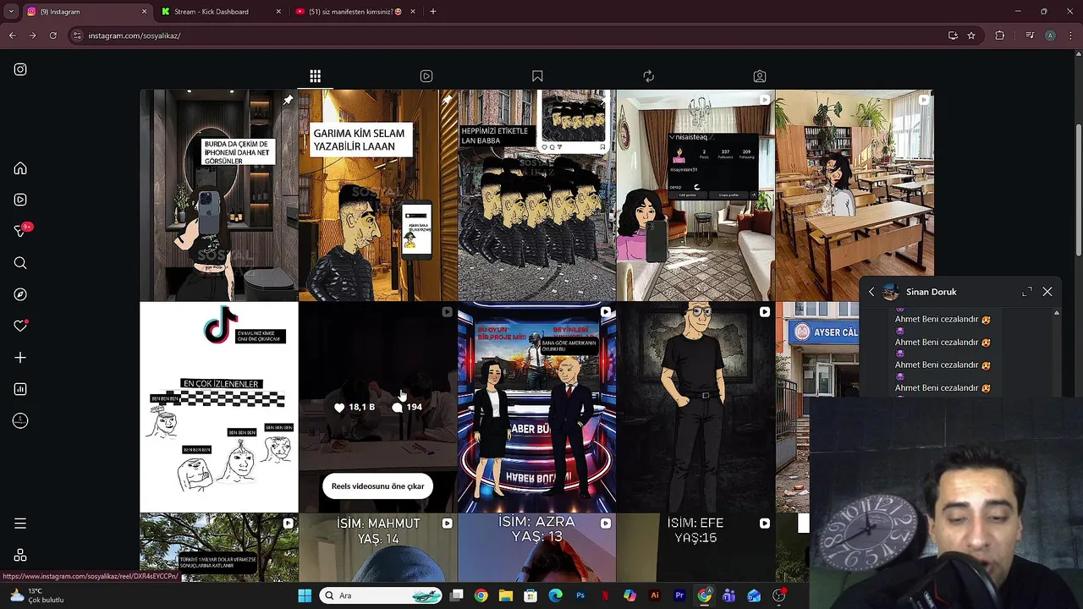Screen dimensions: 1083x609
Task: Open the Chrome extensions puzzle icon
Action: [x=1000, y=36]
